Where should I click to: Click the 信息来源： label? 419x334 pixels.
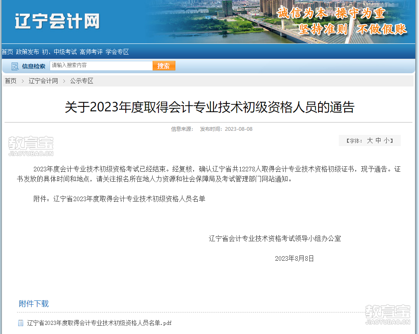pyautogui.click(x=182, y=129)
